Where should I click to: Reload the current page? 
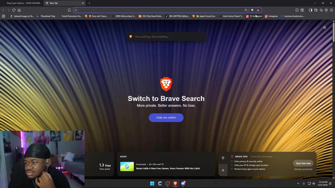pos(14,10)
